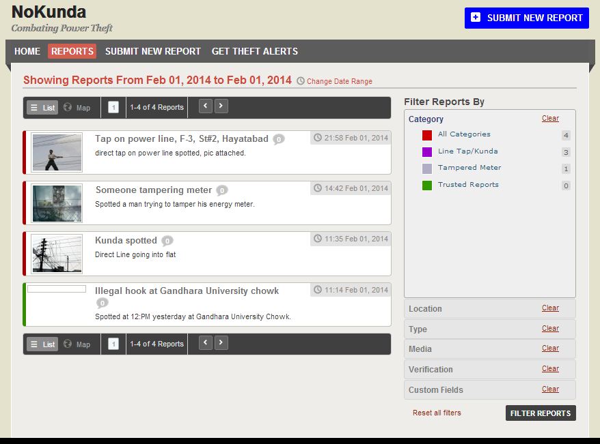Click comment bubble on Kunda spotted report
The width and height of the screenshot is (600, 444).
[x=167, y=241]
